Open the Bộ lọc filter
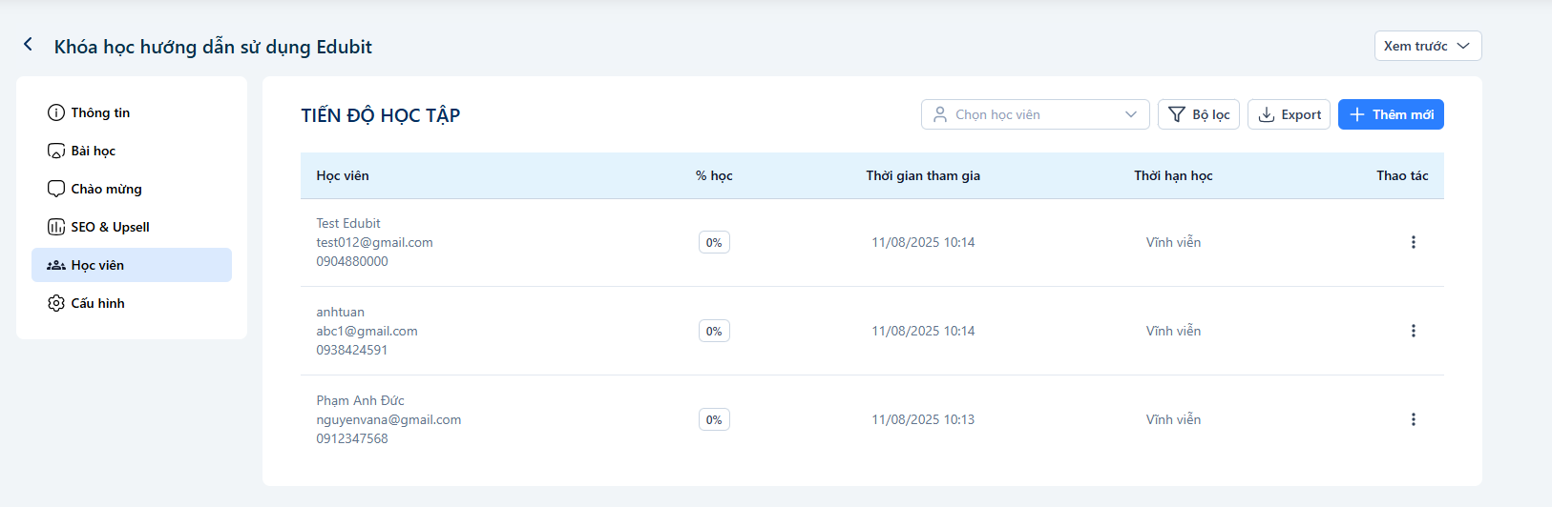The width and height of the screenshot is (1552, 507). point(1199,114)
